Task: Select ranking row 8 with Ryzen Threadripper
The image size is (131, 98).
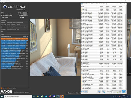Action: pyautogui.click(x=14, y=50)
